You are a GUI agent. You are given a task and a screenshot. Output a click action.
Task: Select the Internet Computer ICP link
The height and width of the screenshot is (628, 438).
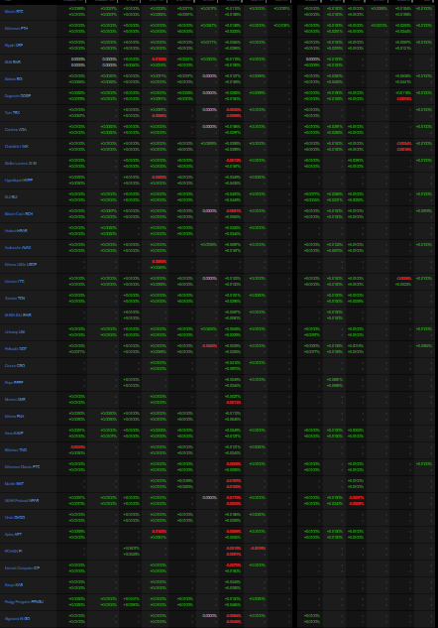coord(22,567)
